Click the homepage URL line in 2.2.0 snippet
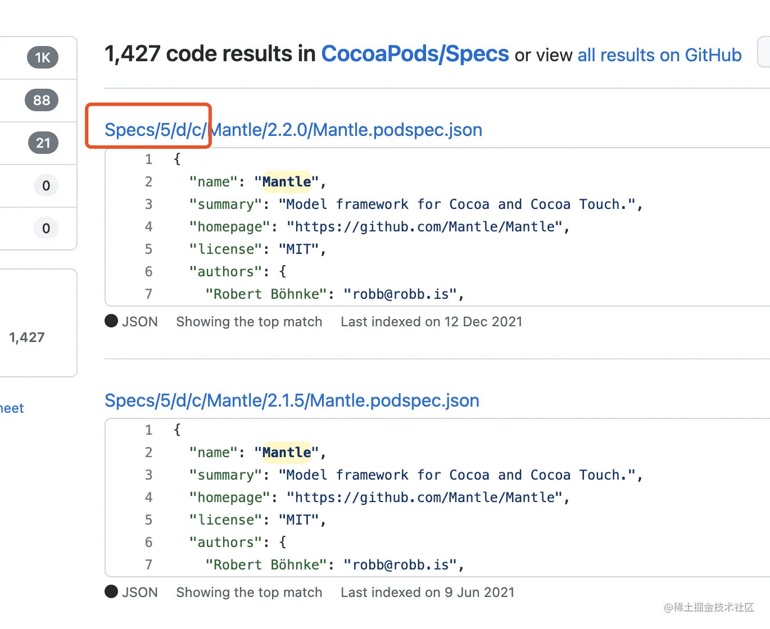This screenshot has width=770, height=629. [379, 227]
